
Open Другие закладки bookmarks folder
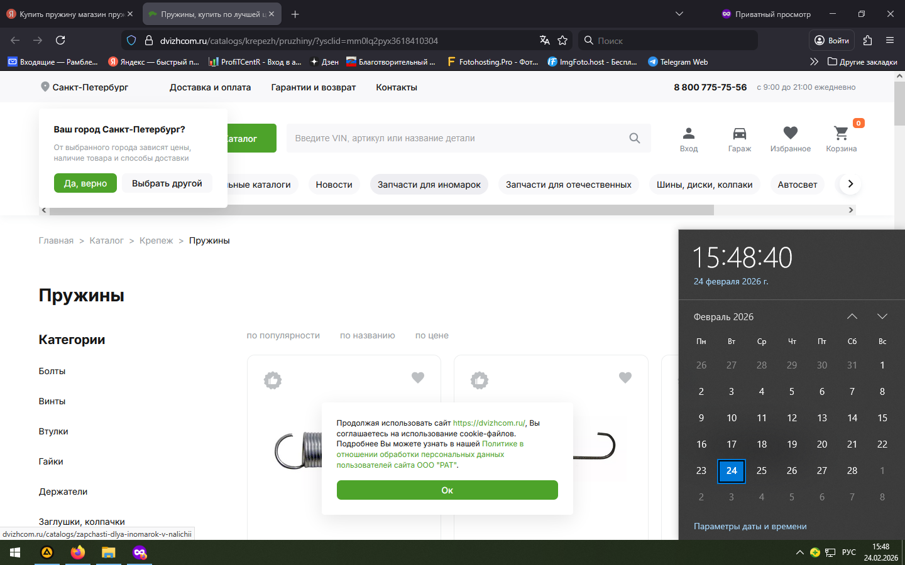[x=862, y=62]
